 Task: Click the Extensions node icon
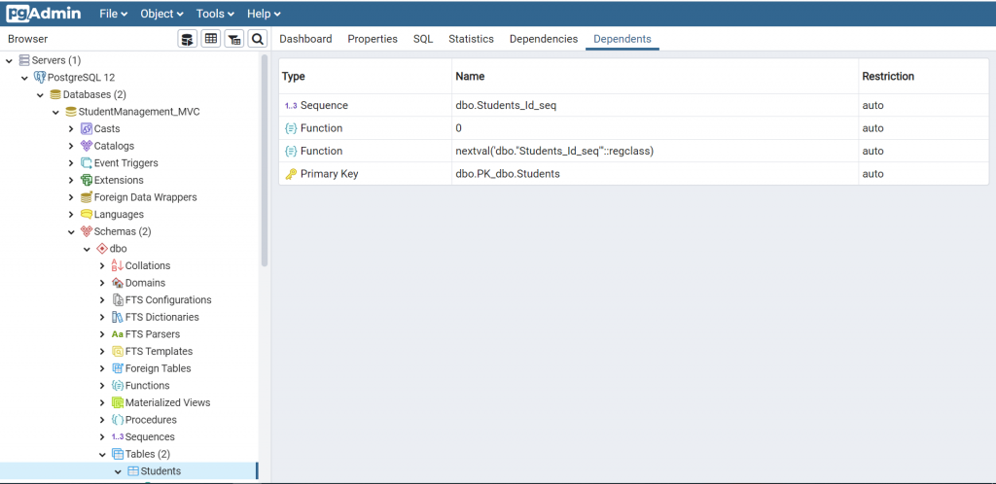pyautogui.click(x=87, y=181)
